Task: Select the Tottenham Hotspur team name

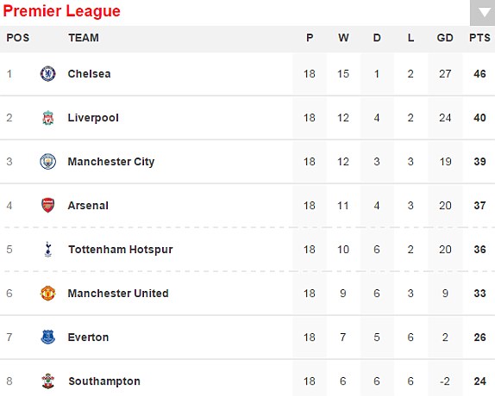Action: pos(121,250)
